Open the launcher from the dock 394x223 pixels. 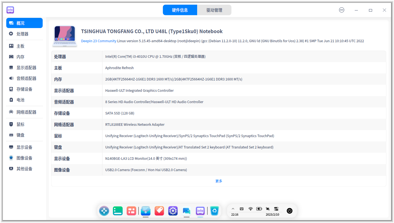click(104, 211)
